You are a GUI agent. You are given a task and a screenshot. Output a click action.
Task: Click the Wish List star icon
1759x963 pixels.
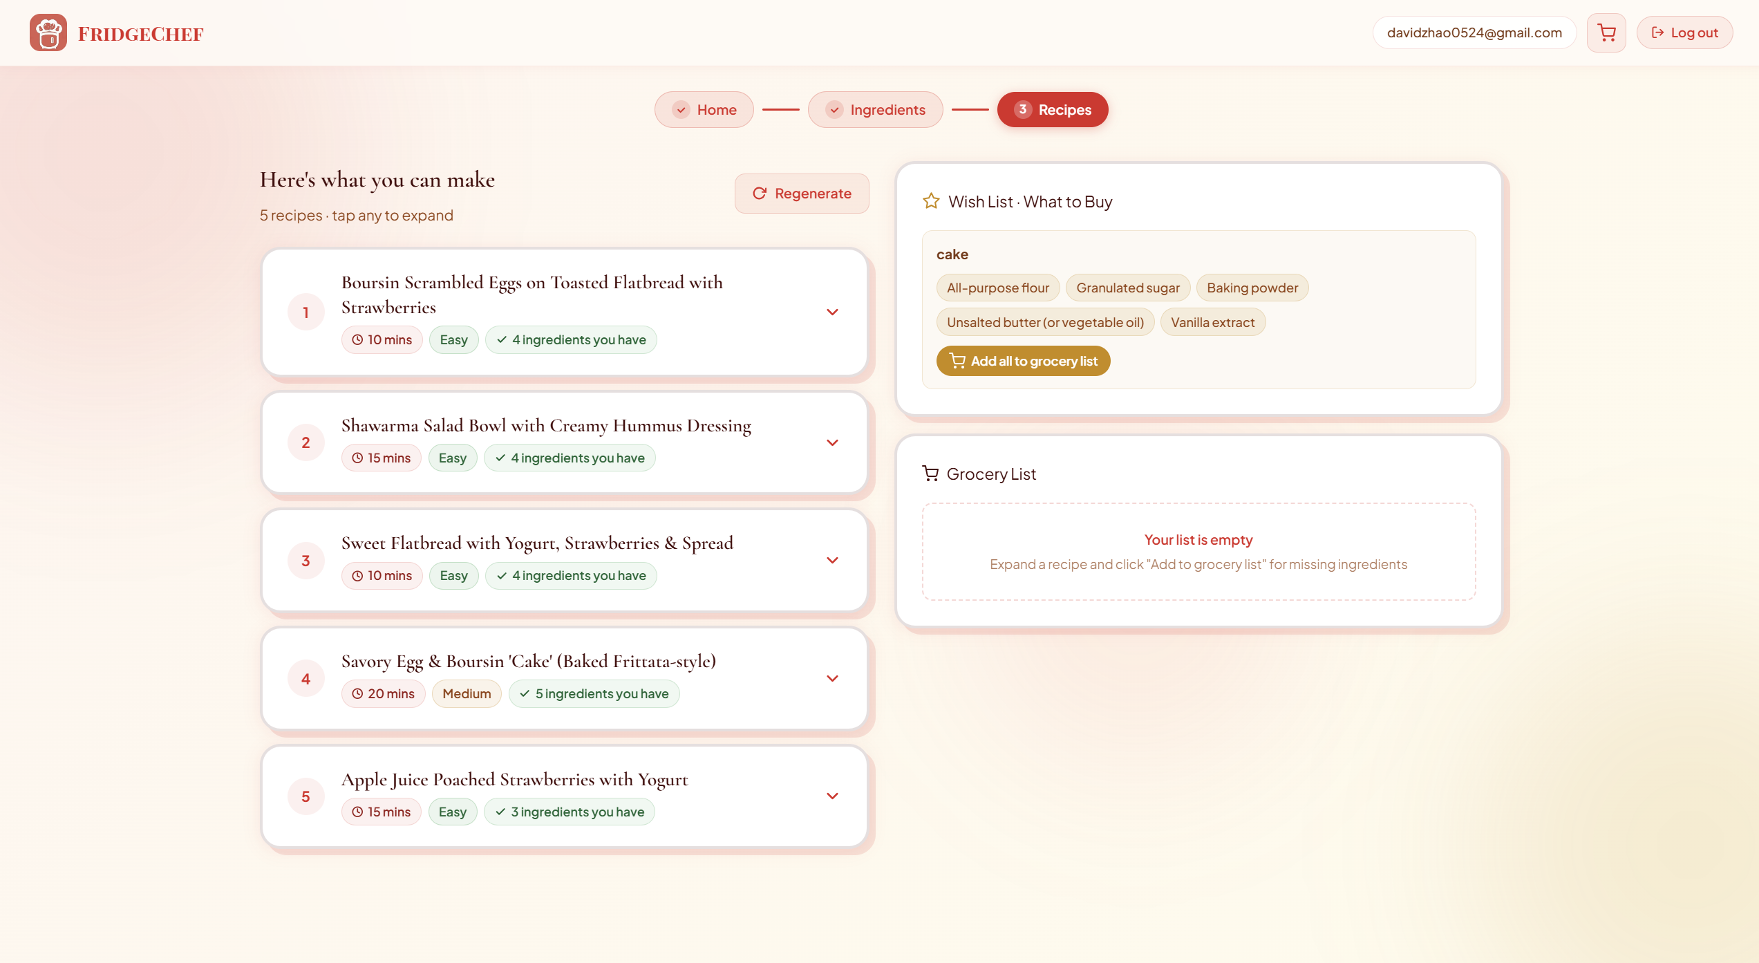coord(931,201)
